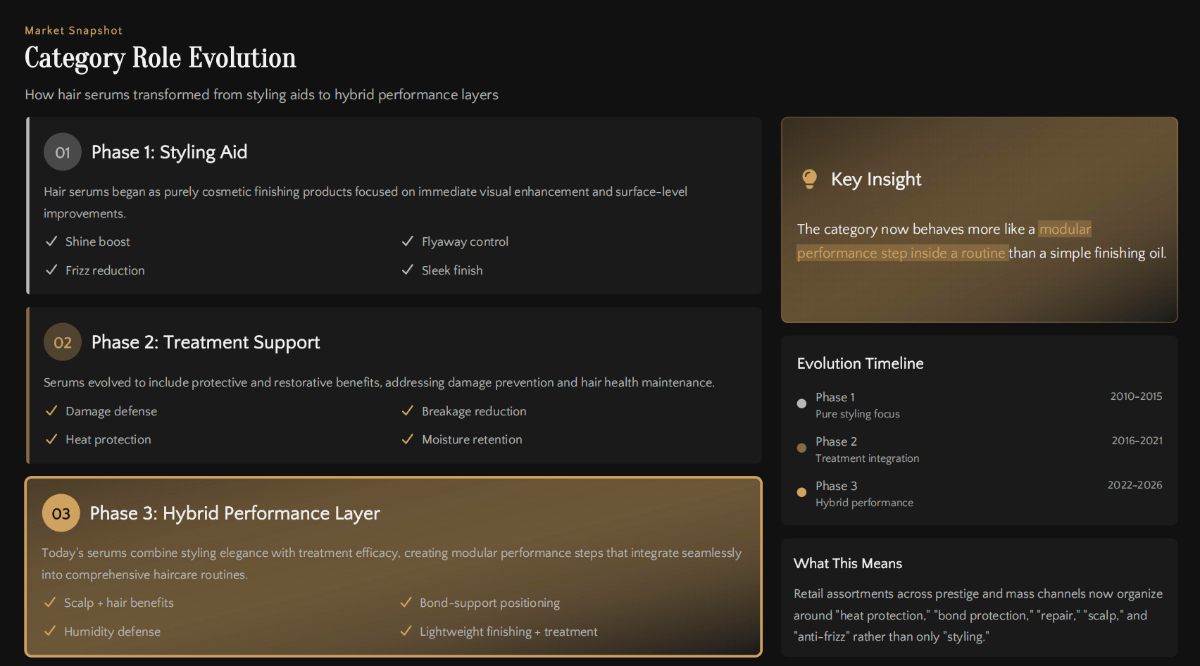Open the Phase 3: Hybrid Performance Layer card title
Image resolution: width=1200 pixels, height=666 pixels.
[x=235, y=513]
